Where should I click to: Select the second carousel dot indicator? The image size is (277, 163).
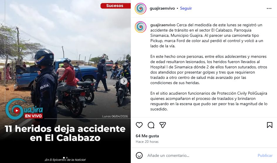tap(67, 158)
